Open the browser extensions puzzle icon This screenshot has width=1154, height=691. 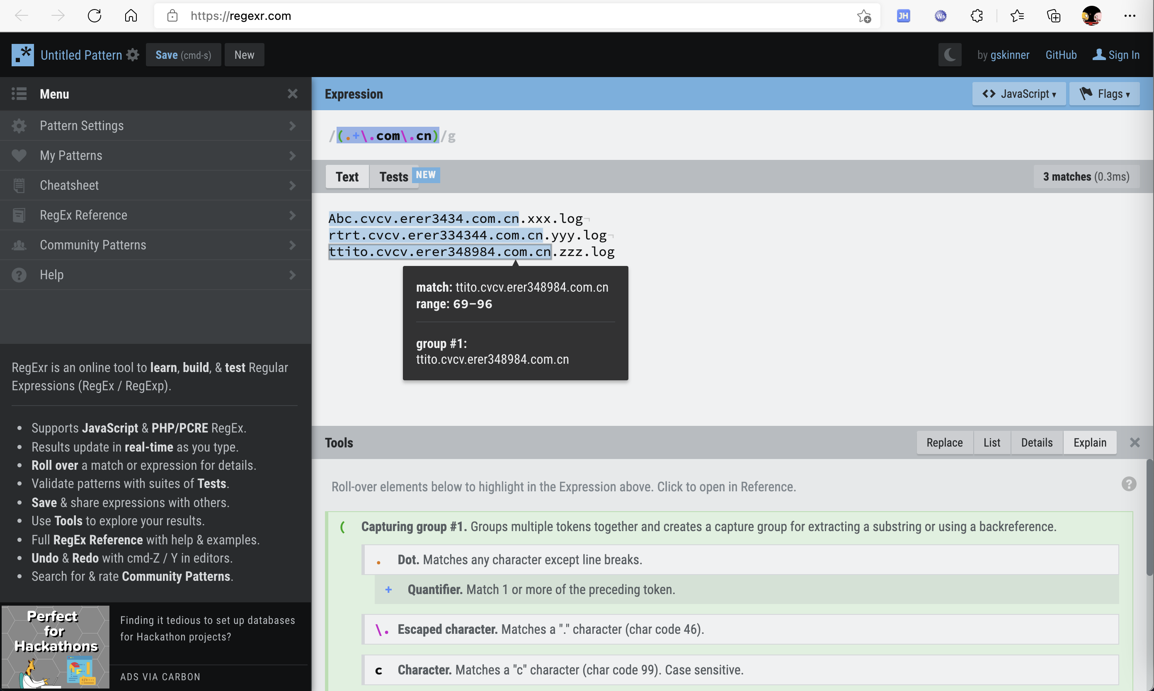977,16
